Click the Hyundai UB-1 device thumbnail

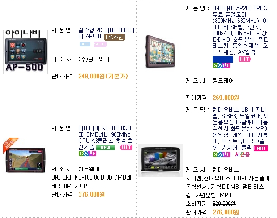[x=160, y=160]
